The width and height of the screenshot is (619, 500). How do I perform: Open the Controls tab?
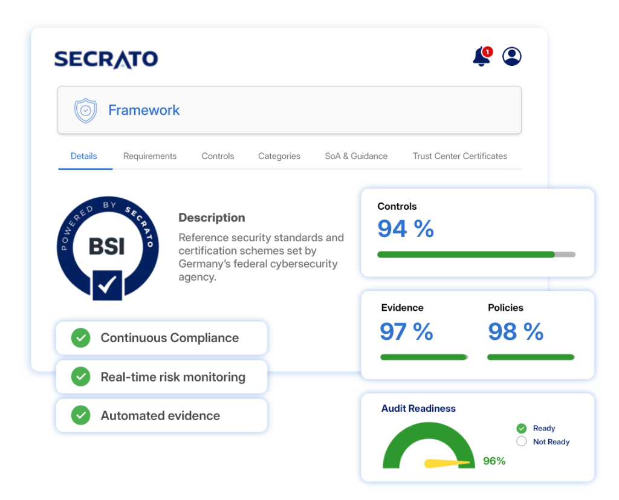click(218, 156)
